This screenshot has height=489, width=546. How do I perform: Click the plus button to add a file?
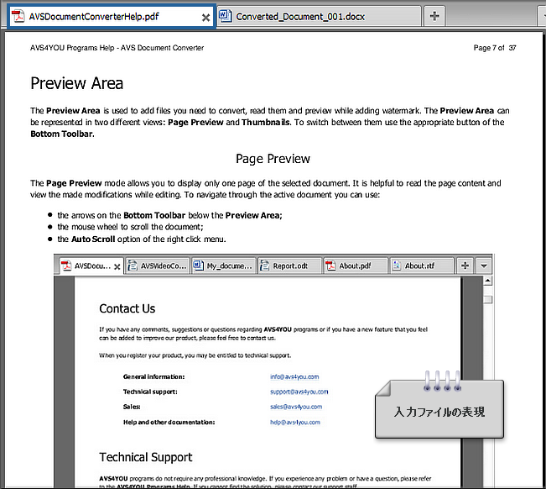tap(434, 16)
